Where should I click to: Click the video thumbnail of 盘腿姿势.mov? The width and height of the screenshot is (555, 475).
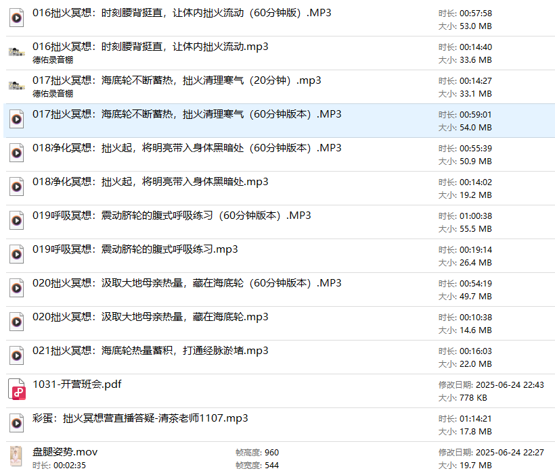pos(16,457)
